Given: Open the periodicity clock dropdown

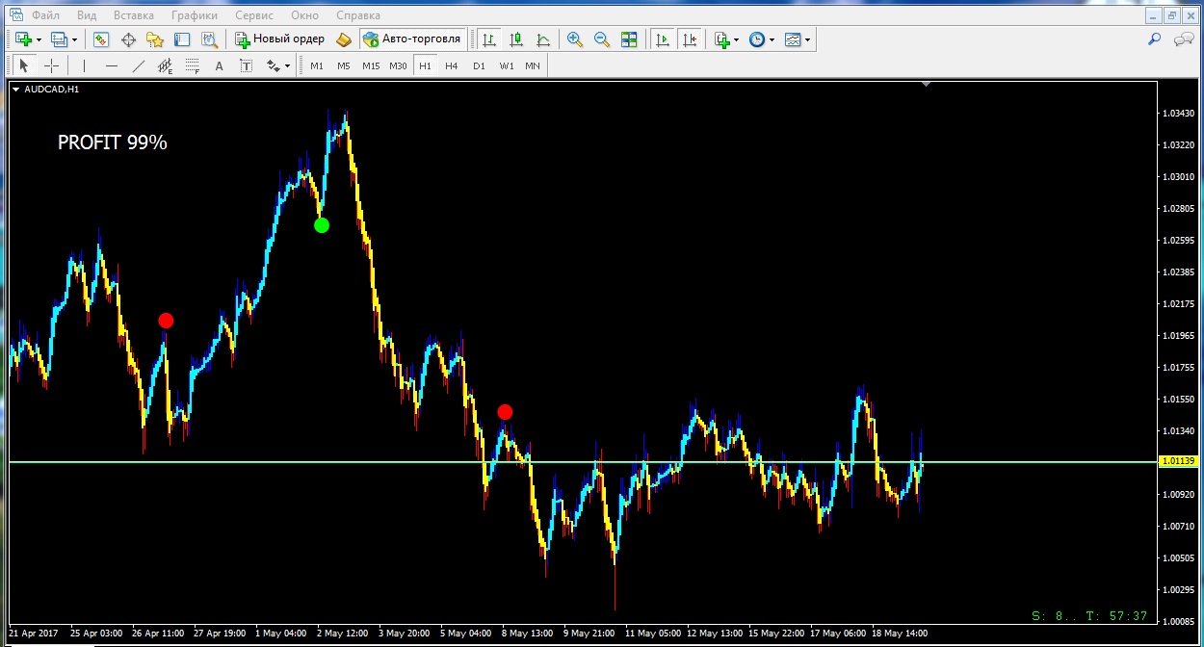Looking at the screenshot, I should coord(772,39).
